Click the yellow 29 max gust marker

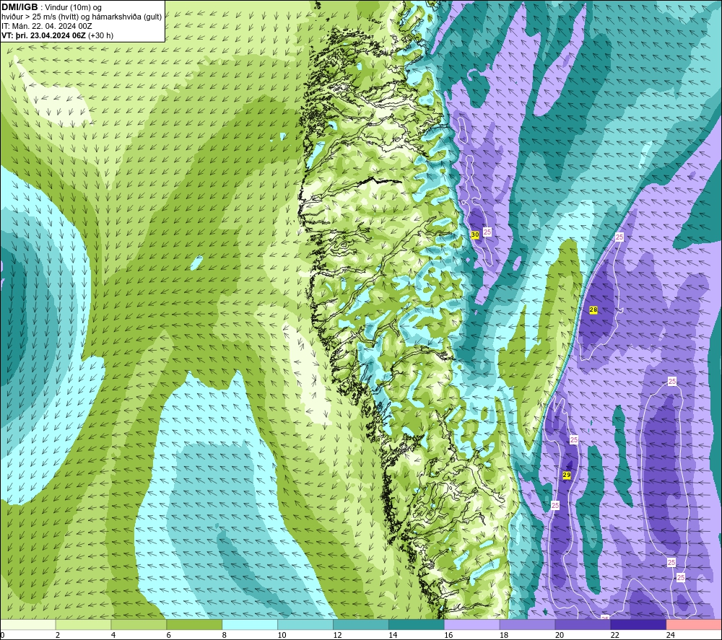pos(566,475)
